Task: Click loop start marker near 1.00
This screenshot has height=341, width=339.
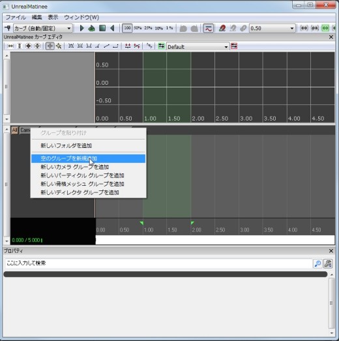Action: tap(141, 223)
